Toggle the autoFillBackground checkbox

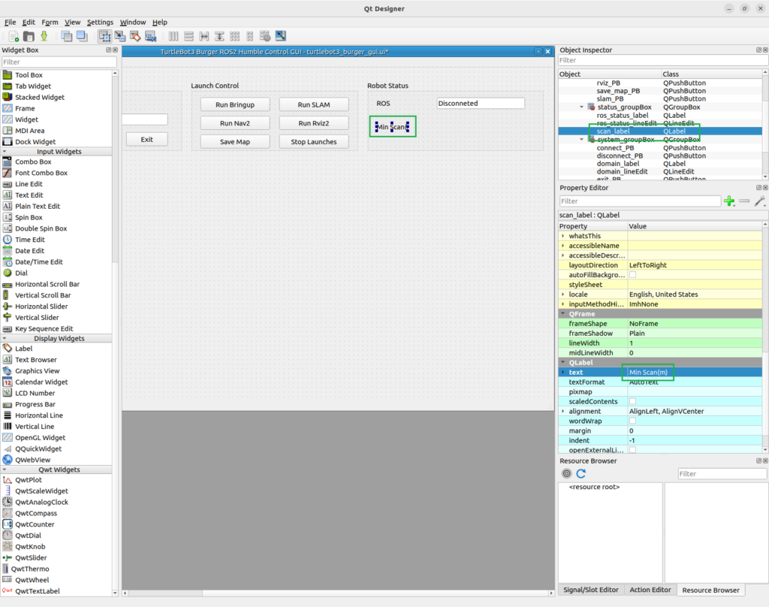(x=632, y=275)
